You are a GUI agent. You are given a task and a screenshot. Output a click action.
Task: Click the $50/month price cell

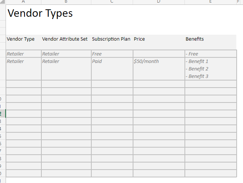click(x=159, y=69)
